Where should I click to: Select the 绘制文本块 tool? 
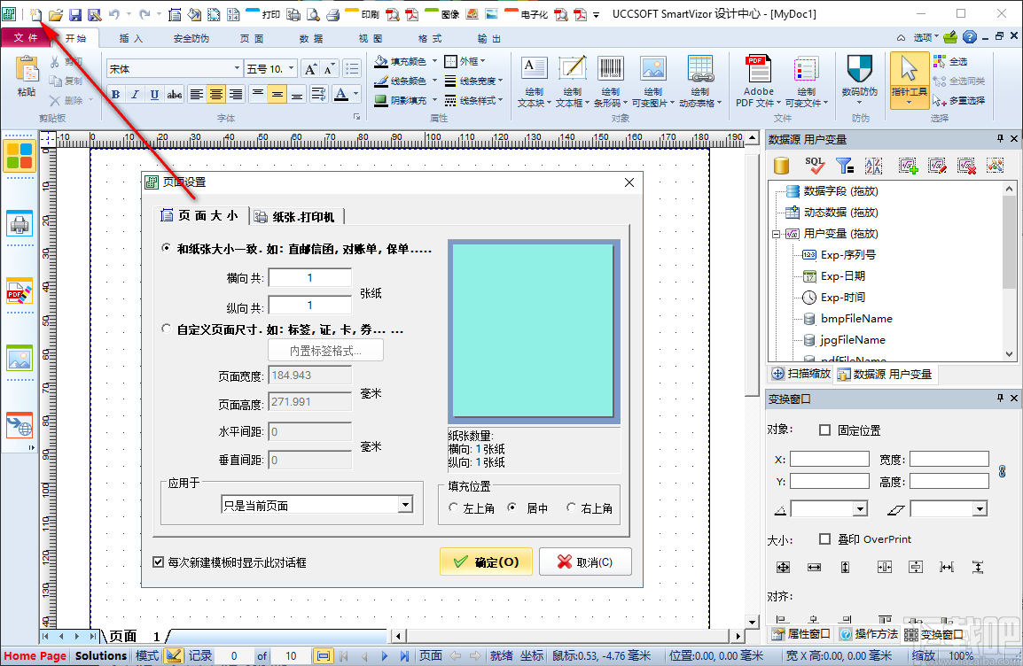[x=532, y=80]
